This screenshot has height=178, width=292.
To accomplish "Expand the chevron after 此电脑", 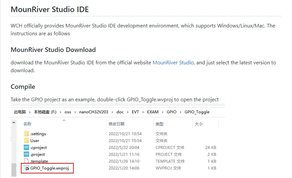I will [x=30, y=112].
